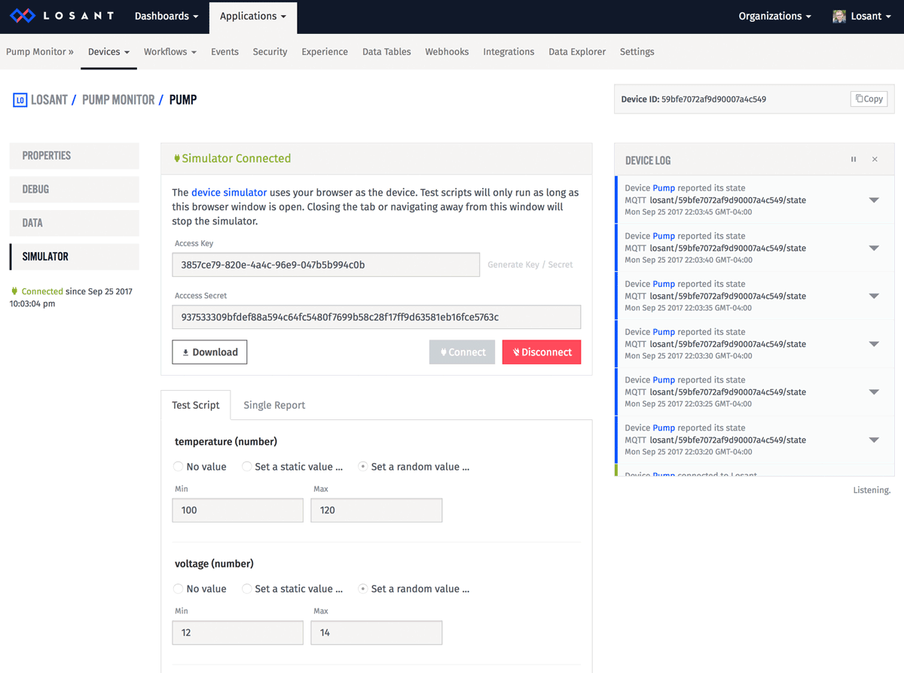Viewport: 904px width, 673px height.
Task: Open the Dashboards dropdown menu
Action: (x=166, y=16)
